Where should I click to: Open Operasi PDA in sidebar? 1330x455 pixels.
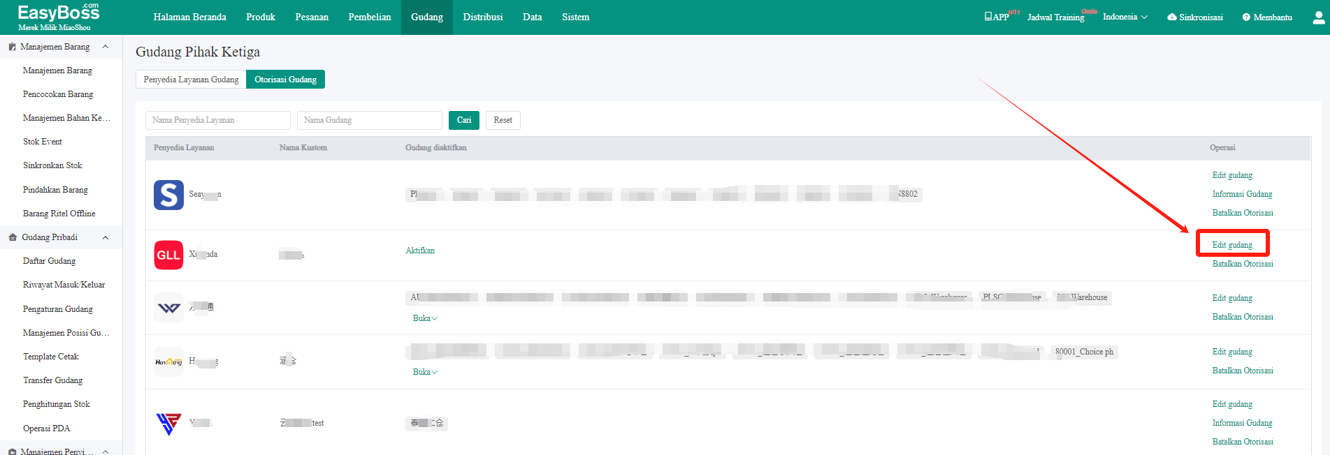click(x=46, y=428)
